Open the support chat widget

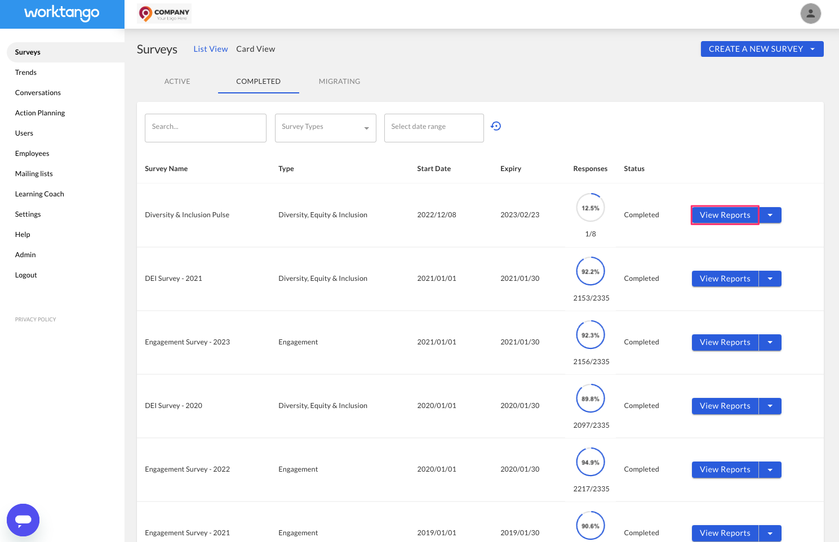(x=23, y=519)
